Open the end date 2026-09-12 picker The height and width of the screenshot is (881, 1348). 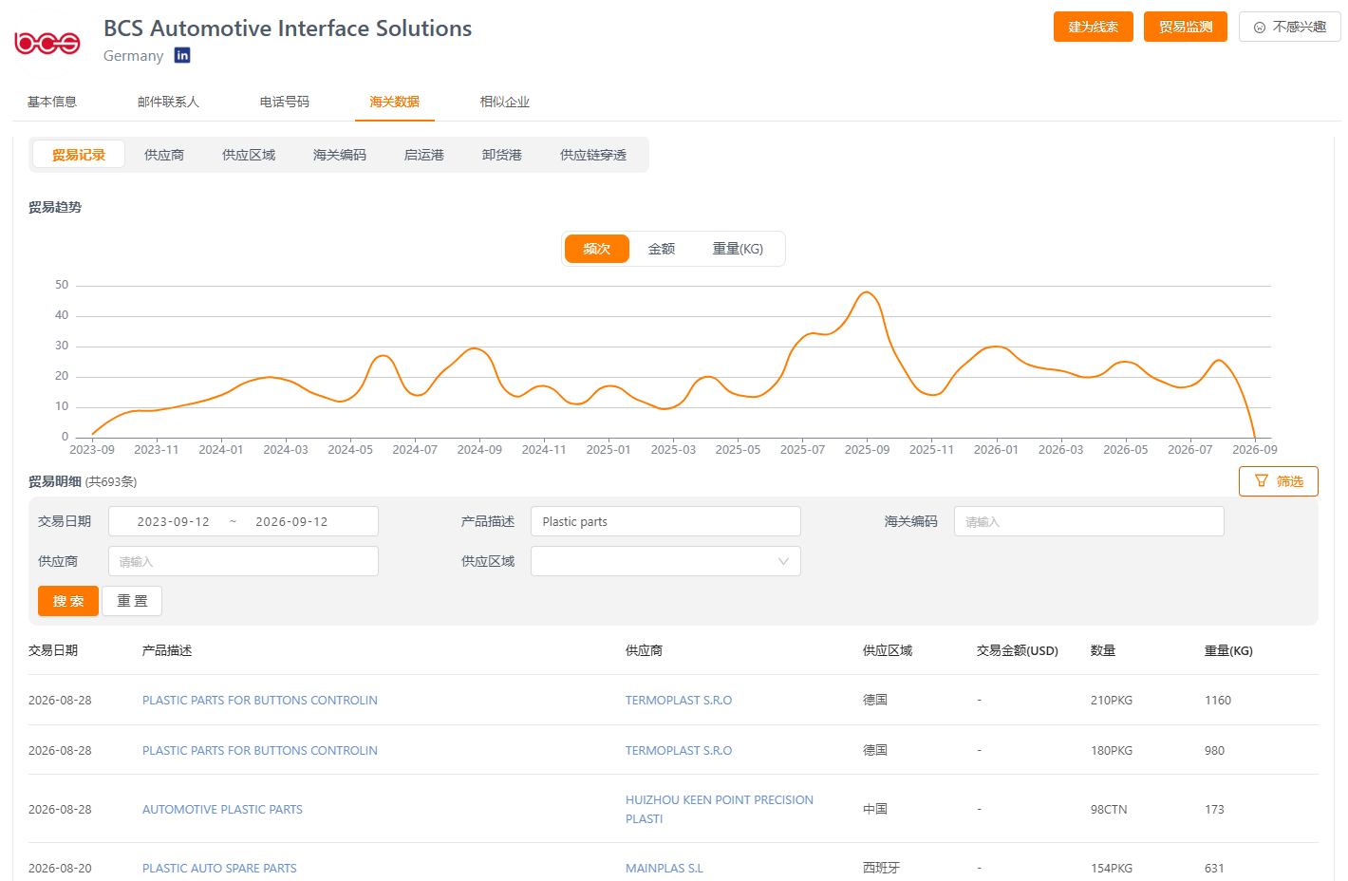click(x=291, y=521)
